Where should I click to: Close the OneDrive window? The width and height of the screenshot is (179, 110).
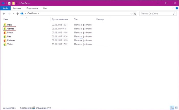pyautogui.click(x=175, y=3)
